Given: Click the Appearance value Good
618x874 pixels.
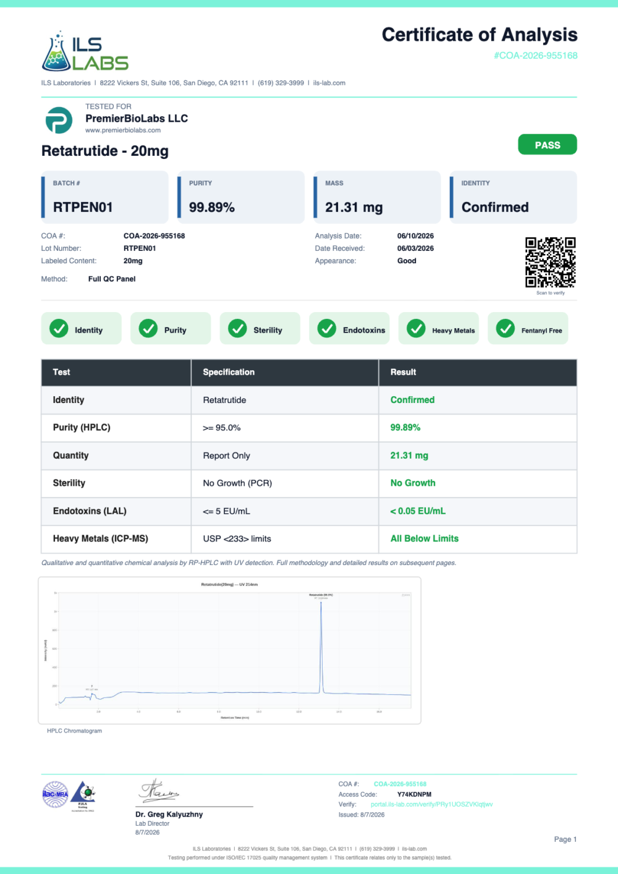Looking at the screenshot, I should [x=407, y=261].
